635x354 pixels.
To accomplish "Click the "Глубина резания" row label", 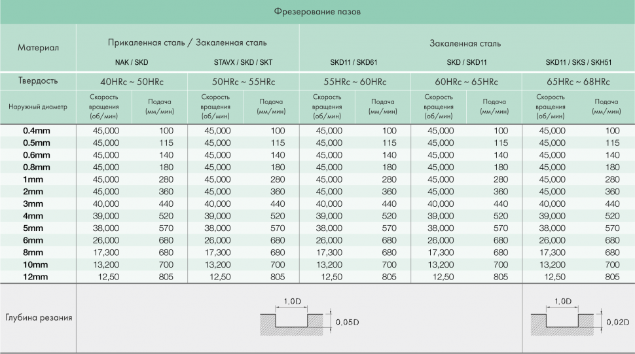I will click(x=38, y=318).
